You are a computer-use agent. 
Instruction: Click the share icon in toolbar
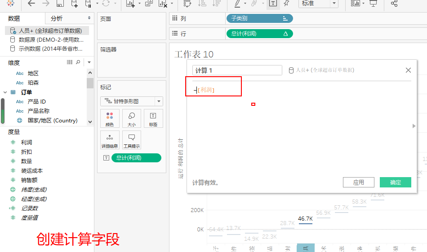394,3
